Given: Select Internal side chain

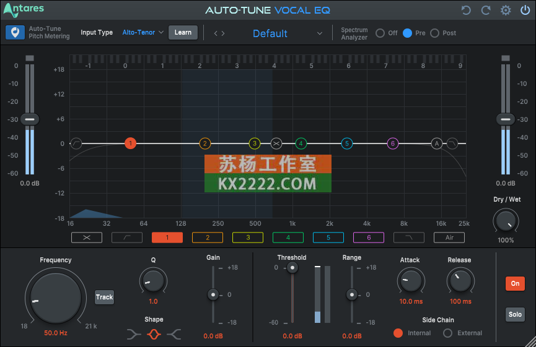Looking at the screenshot, I should click(x=398, y=333).
